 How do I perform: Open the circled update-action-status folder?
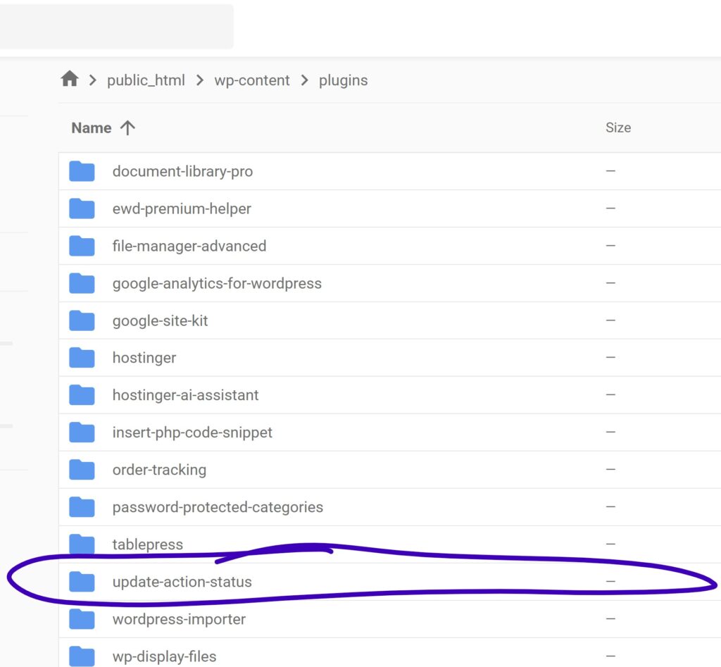pyautogui.click(x=182, y=582)
